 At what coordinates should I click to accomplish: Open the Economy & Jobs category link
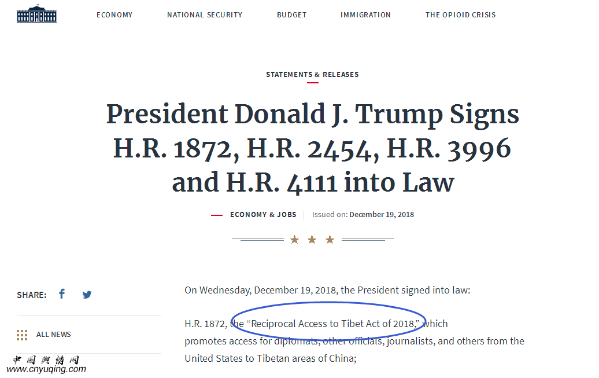tap(263, 215)
